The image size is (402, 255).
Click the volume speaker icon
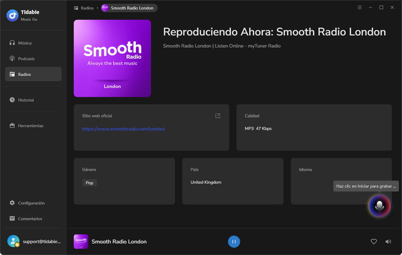(388, 241)
